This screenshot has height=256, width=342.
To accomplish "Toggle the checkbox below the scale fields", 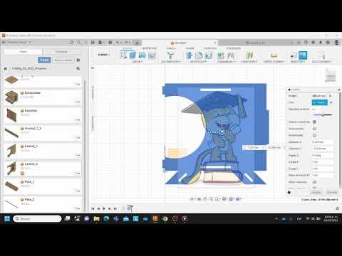I will pos(314,182).
